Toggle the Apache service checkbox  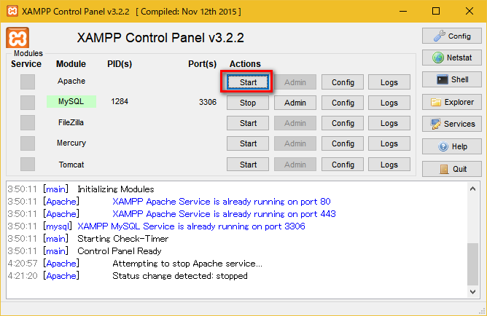click(x=27, y=82)
